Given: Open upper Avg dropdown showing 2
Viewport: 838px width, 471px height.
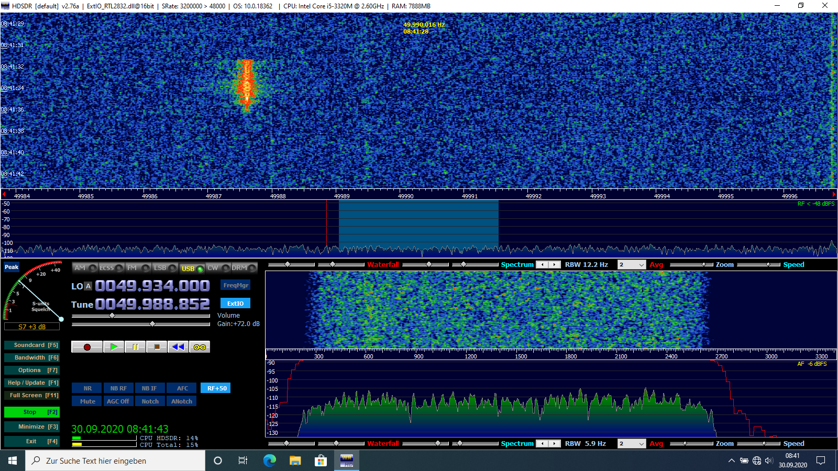Looking at the screenshot, I should pos(632,265).
